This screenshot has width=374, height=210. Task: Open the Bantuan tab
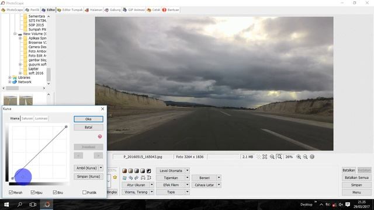pos(171,10)
